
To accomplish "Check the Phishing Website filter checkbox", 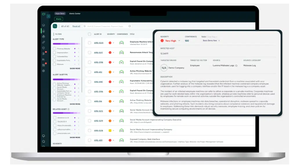I will pos(54,49).
